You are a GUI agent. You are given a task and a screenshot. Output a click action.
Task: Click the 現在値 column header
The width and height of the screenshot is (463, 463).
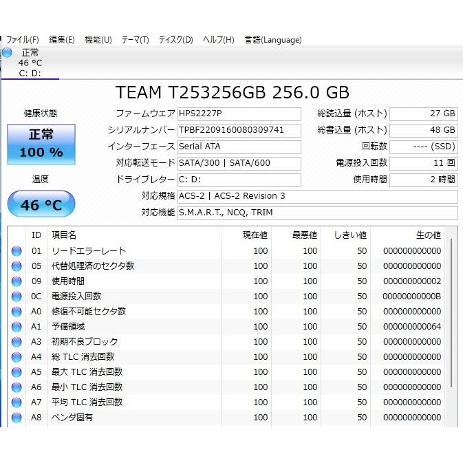(x=246, y=235)
